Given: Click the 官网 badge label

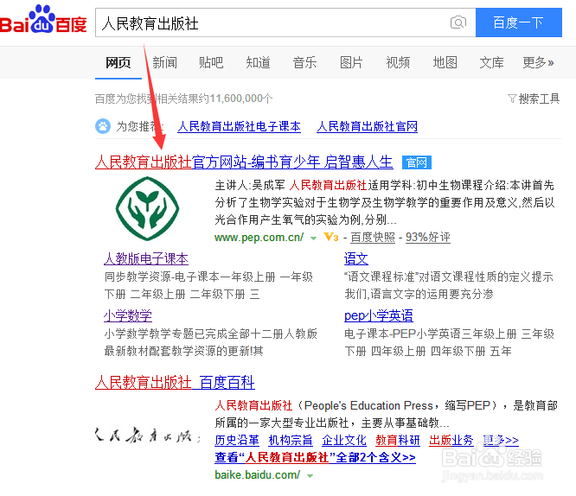Looking at the screenshot, I should 417,162.
